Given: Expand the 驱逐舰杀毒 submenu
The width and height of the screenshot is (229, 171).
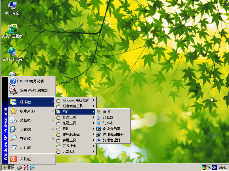Looking at the screenshot, I should [71, 135].
